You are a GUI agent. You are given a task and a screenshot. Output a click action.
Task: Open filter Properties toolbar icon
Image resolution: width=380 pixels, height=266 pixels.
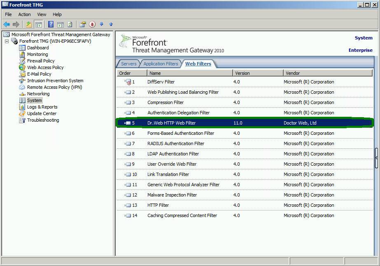[x=83, y=24]
